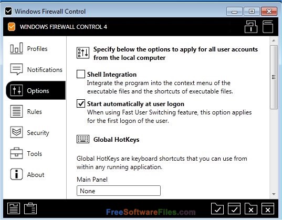The image size is (282, 220).
Task: Click the window with X icon
Action: tap(268, 208)
